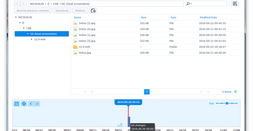Click NICOLELIN in the path breadcrumb
This screenshot has height=131, width=253.
[x=37, y=4]
